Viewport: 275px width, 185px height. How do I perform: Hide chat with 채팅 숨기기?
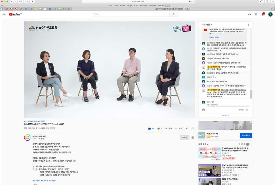[x=225, y=116]
